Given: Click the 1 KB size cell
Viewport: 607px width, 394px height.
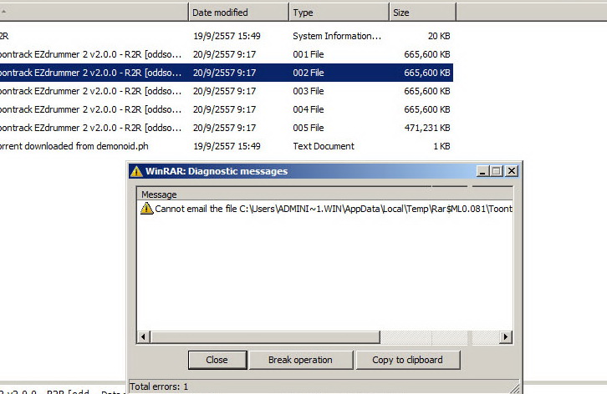Looking at the screenshot, I should pos(441,146).
